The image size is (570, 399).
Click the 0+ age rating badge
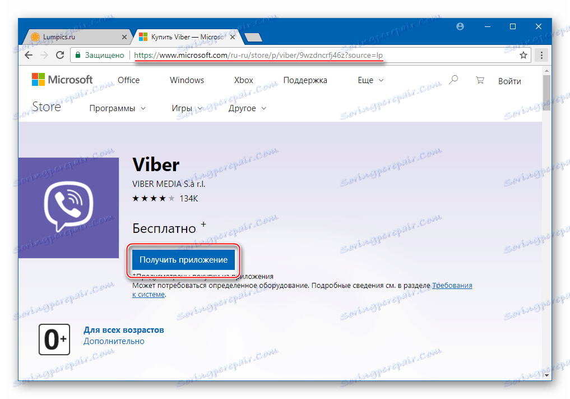click(54, 340)
